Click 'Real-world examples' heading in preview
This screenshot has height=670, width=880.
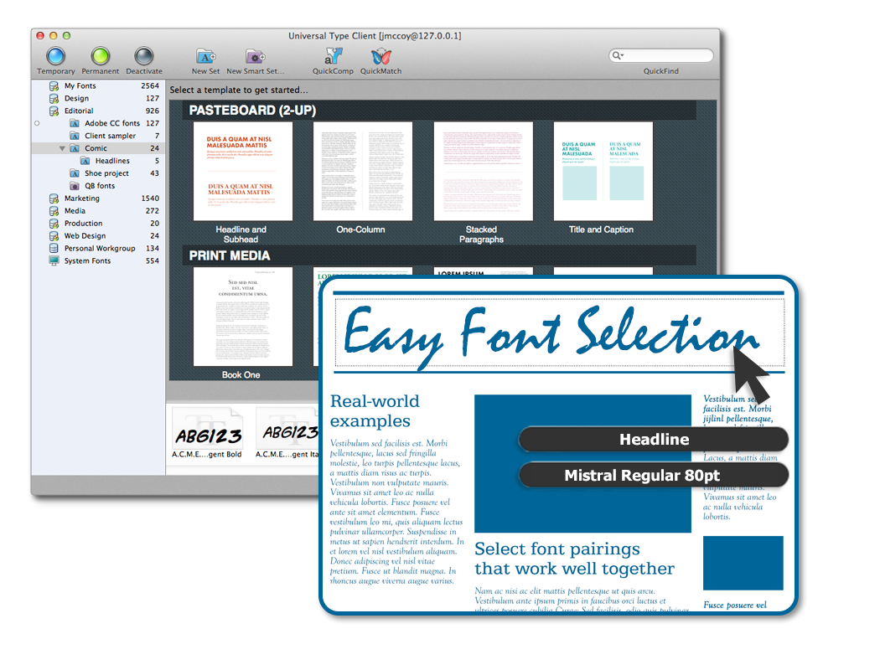point(375,411)
